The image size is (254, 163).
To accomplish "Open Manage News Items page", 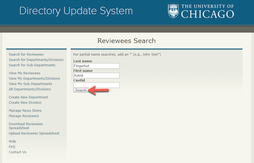I will (25, 111).
